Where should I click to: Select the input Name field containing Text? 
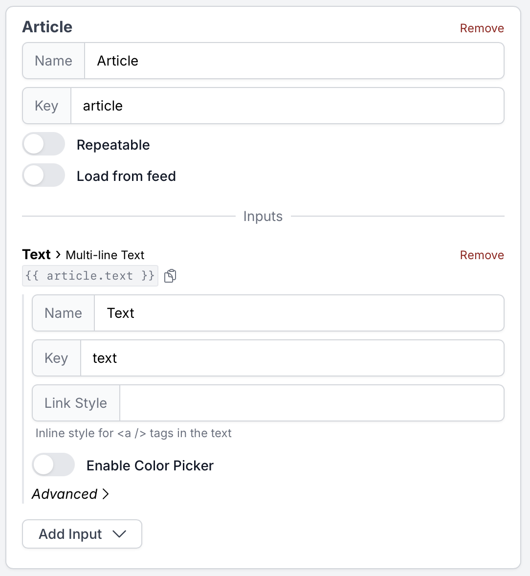[x=298, y=313]
